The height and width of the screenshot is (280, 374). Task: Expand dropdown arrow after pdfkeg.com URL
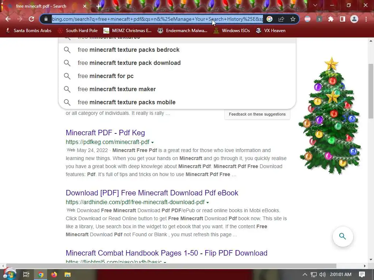(152, 143)
